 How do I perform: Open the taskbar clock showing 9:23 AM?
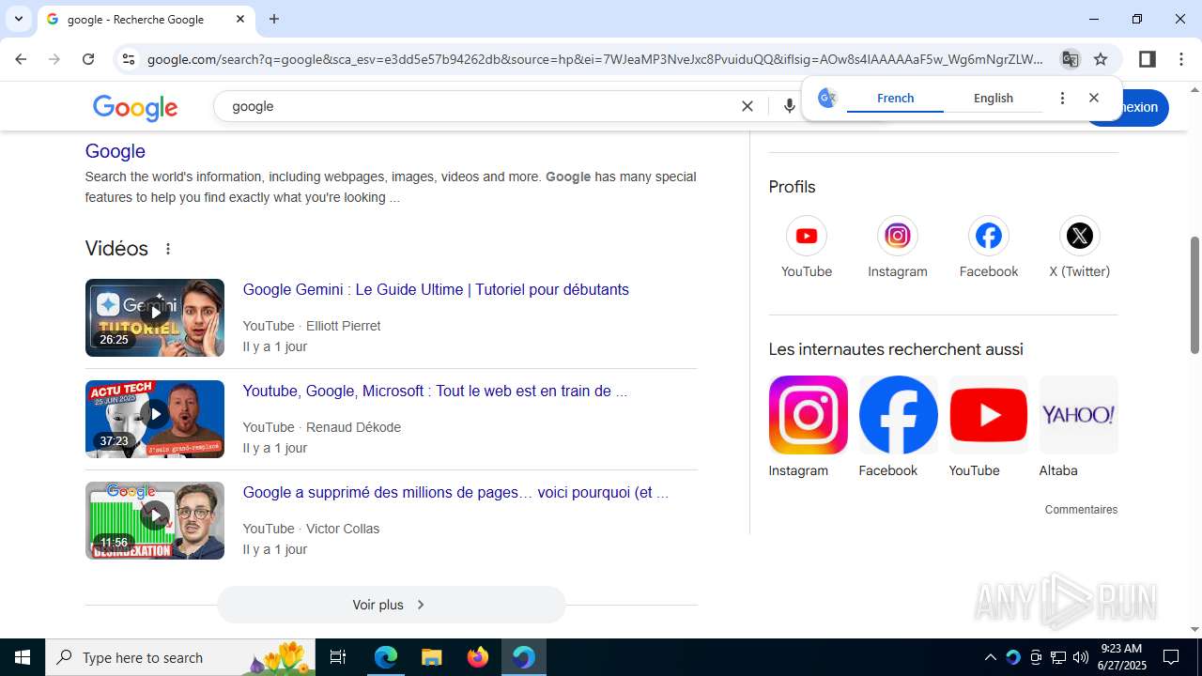coord(1123,657)
